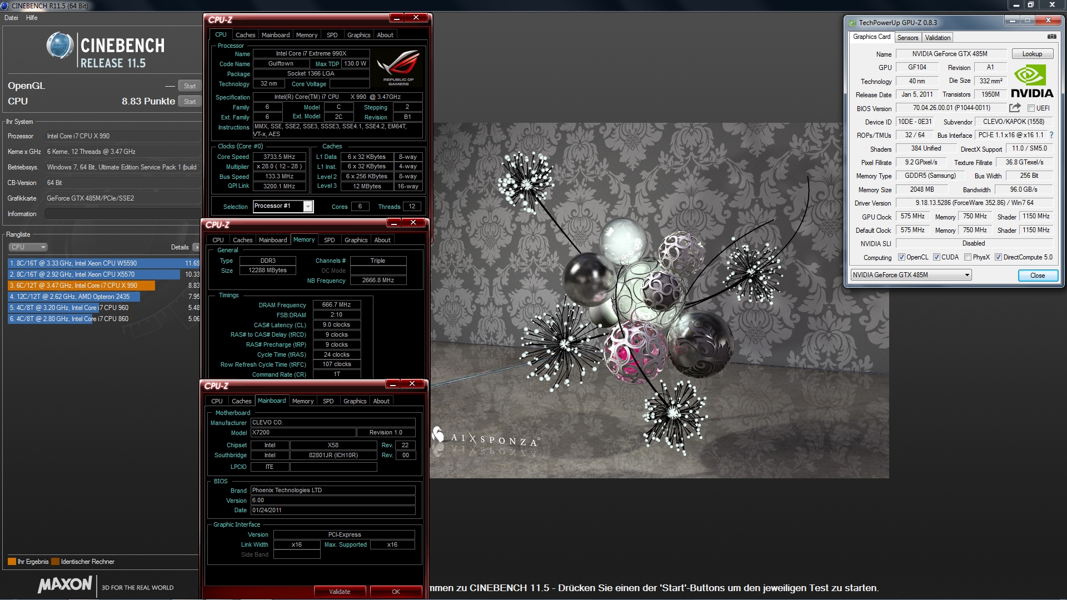Click the MAXON logo at bottom left
Image resolution: width=1067 pixels, height=600 pixels.
(x=65, y=584)
